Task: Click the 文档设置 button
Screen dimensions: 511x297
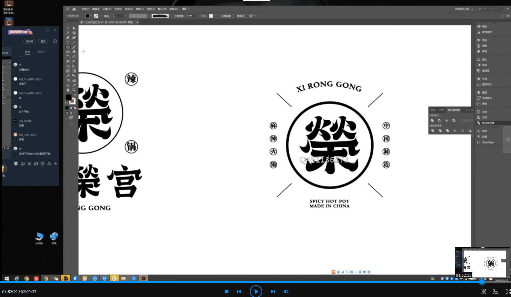Action: click(226, 16)
